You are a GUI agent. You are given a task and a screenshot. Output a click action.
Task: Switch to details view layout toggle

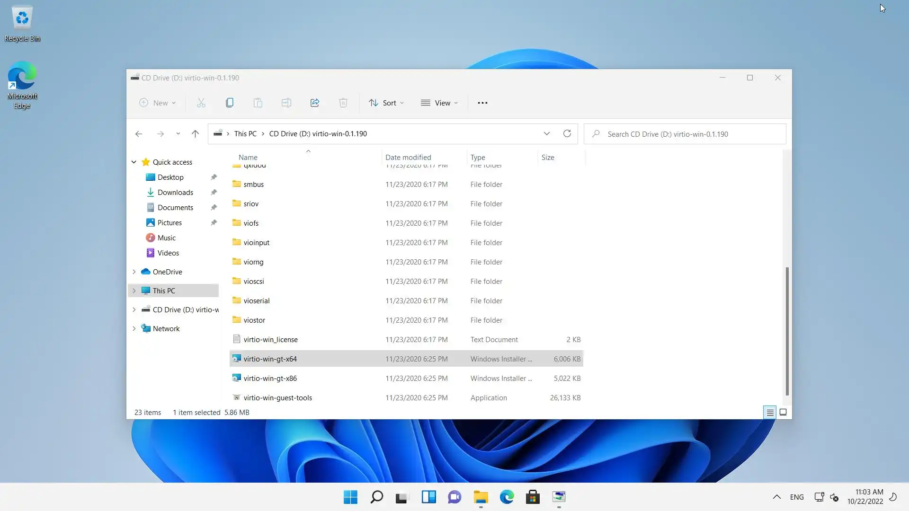pyautogui.click(x=770, y=413)
